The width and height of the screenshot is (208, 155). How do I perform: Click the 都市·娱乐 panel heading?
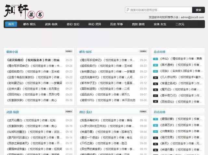point(85,52)
